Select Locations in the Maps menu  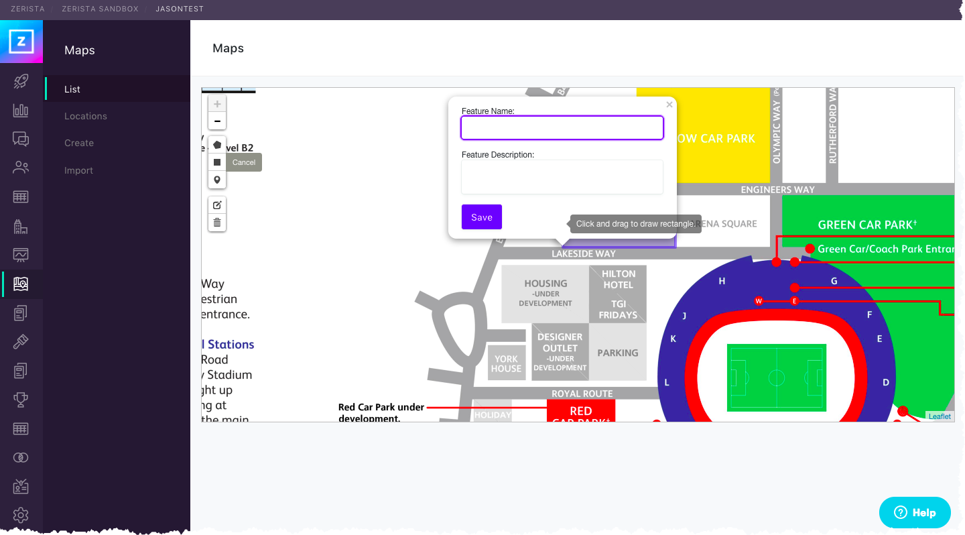coord(86,116)
